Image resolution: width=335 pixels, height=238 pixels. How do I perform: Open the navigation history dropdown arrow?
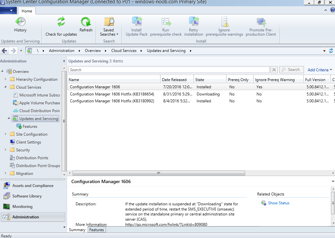(x=21, y=51)
